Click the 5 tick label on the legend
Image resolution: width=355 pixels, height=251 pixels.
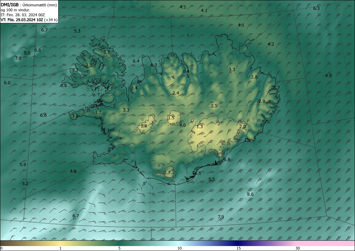pos(119,249)
